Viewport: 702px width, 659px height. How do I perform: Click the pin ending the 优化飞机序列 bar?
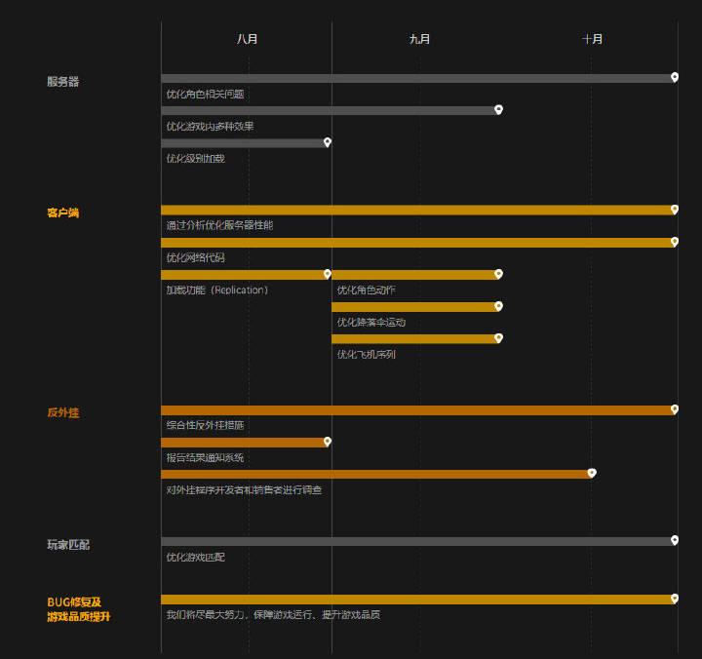tap(498, 338)
